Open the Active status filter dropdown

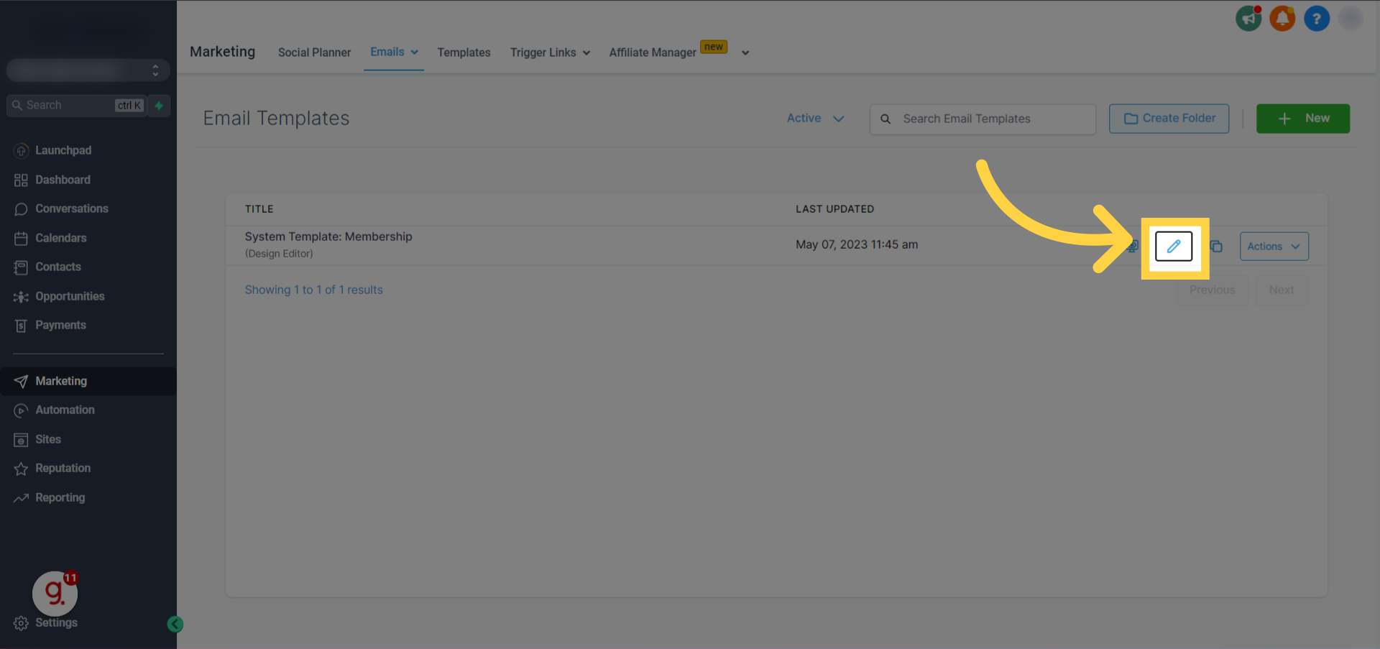(815, 119)
